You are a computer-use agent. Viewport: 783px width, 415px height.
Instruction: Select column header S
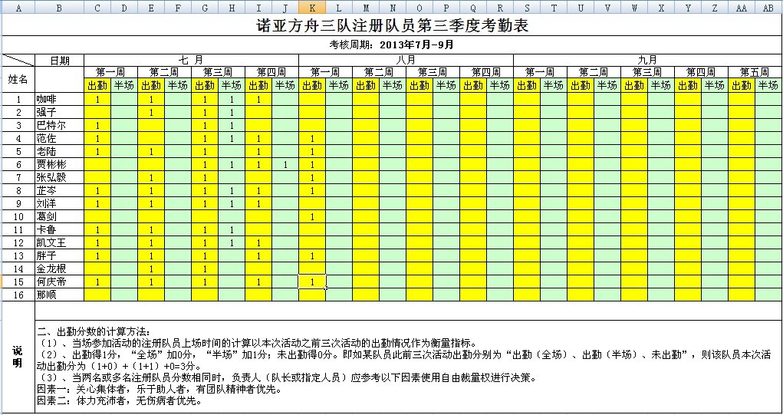click(527, 8)
